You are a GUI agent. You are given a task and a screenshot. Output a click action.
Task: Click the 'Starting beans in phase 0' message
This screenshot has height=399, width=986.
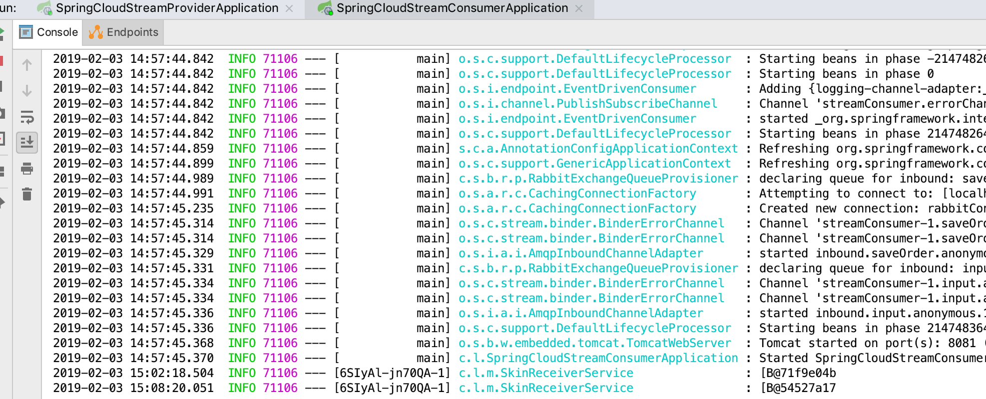coord(847,74)
